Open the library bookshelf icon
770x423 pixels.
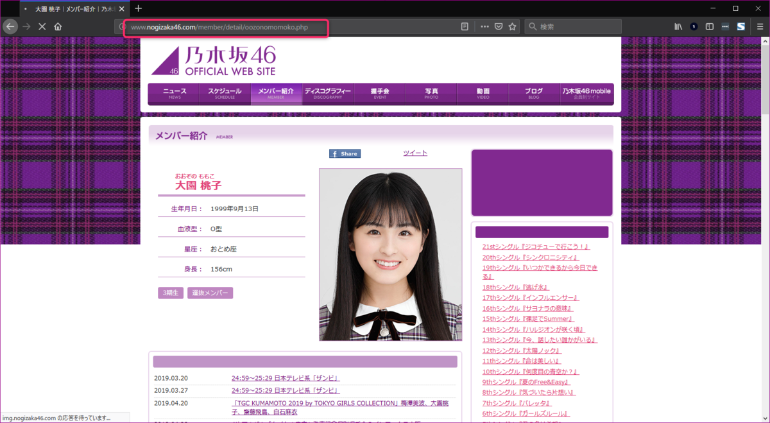[678, 27]
